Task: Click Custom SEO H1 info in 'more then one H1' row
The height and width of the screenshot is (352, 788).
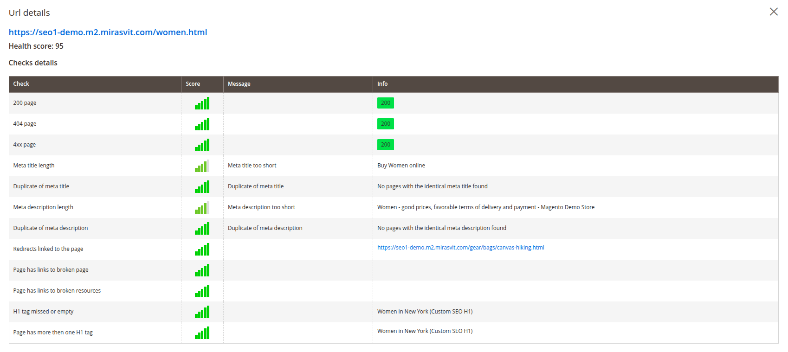Action: point(425,331)
